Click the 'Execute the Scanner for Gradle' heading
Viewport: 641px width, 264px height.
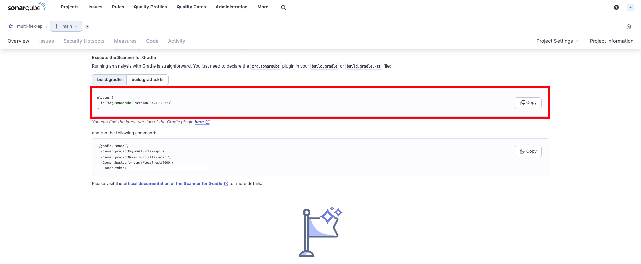(124, 58)
